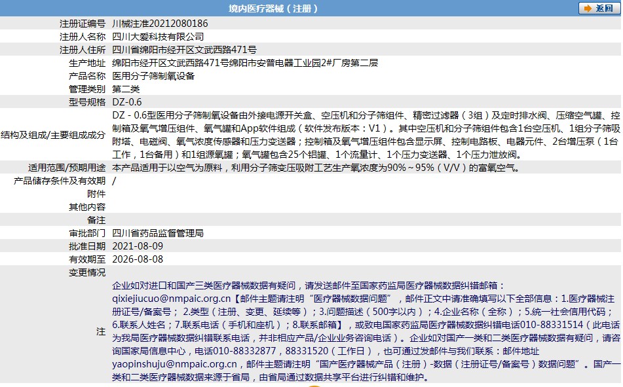Viewport: 623px width, 387px height.
Task: Click the 备注 label
Action: [x=96, y=220]
